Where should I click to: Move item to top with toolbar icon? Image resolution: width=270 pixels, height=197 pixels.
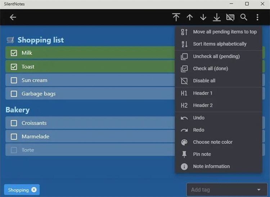click(x=176, y=17)
